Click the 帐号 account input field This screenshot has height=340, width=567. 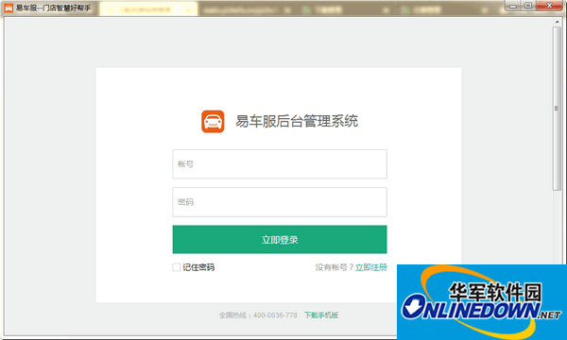(280, 164)
